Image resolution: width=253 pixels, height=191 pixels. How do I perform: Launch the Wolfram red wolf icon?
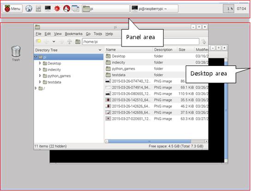[66, 9]
